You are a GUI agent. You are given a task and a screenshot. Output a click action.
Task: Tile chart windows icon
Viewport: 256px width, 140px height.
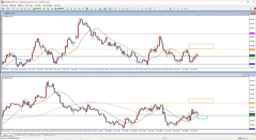click(87, 9)
